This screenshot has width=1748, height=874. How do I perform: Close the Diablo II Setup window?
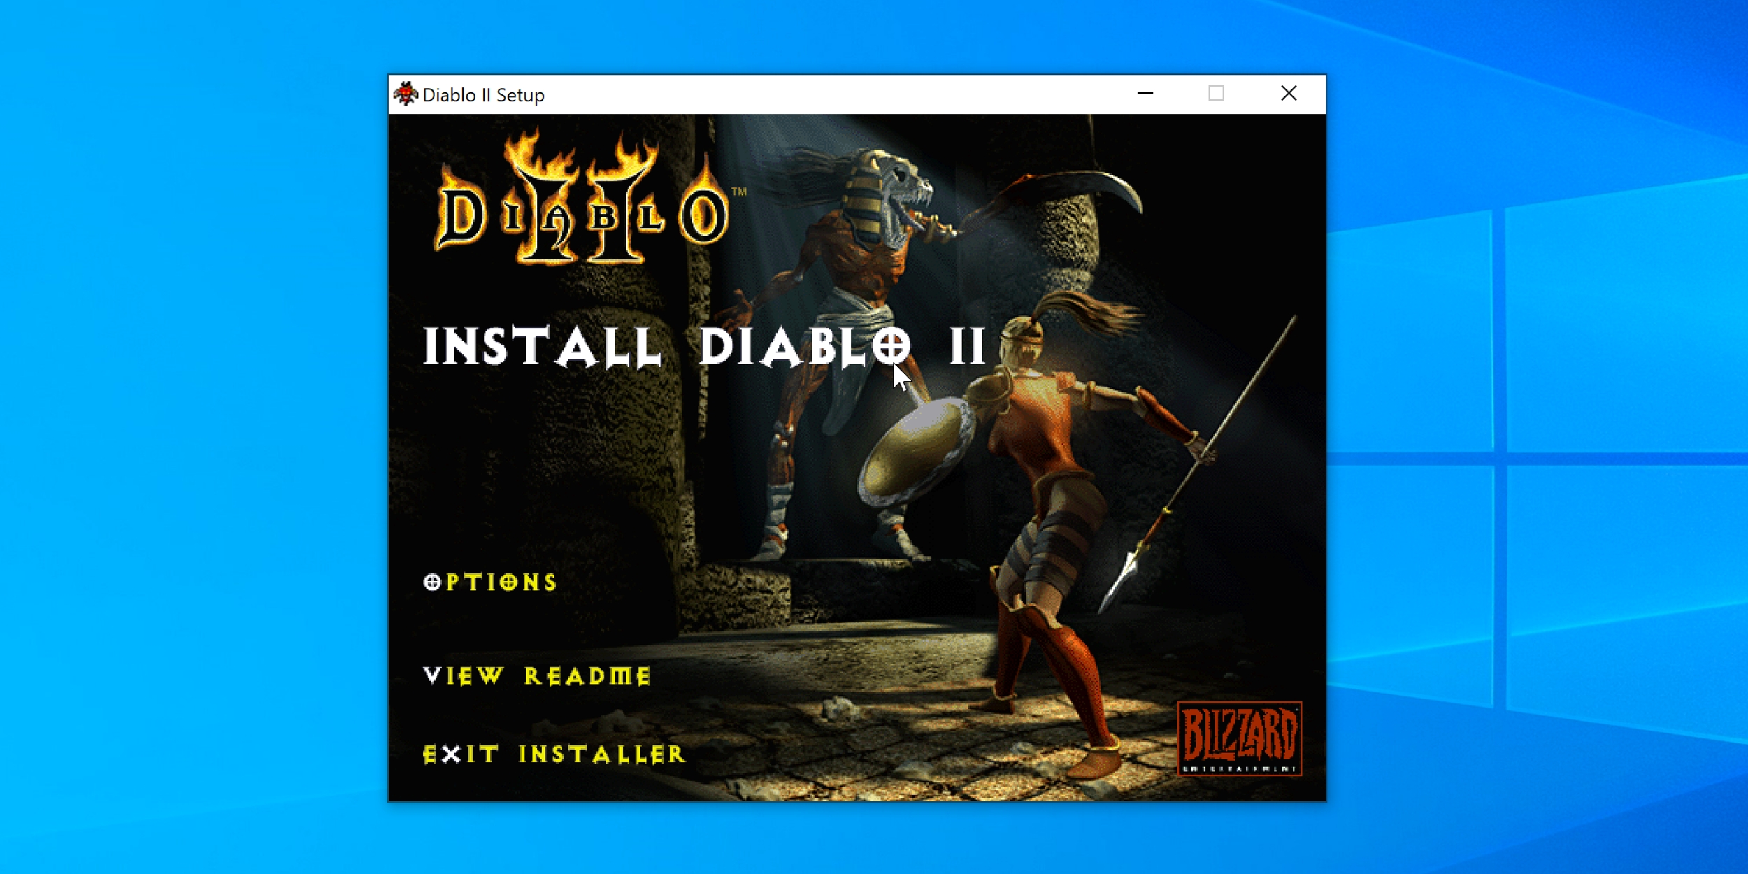pyautogui.click(x=1289, y=94)
